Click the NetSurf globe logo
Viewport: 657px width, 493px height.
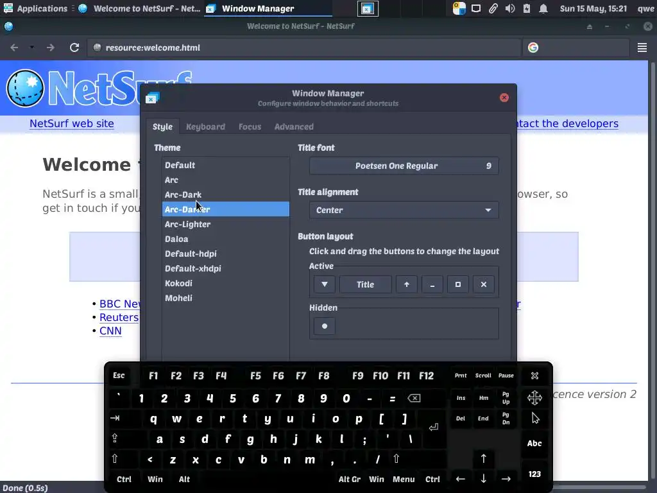coord(25,89)
